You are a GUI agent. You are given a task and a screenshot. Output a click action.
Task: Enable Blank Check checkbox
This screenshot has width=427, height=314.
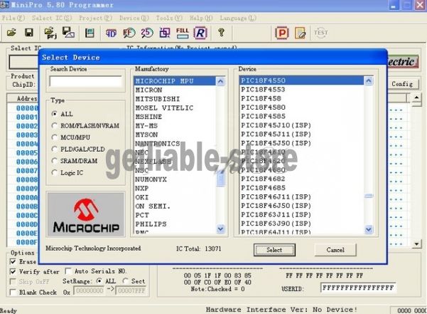coord(13,292)
